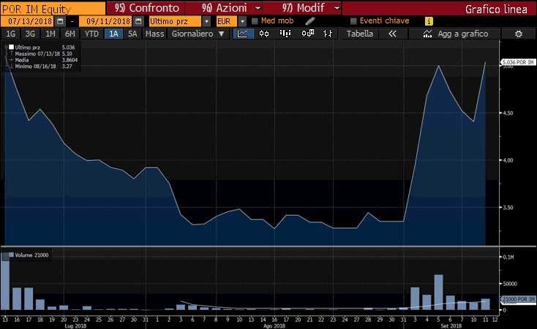Click the Agg a grafico button label
Image resolution: width=537 pixels, height=329 pixels.
tap(463, 34)
